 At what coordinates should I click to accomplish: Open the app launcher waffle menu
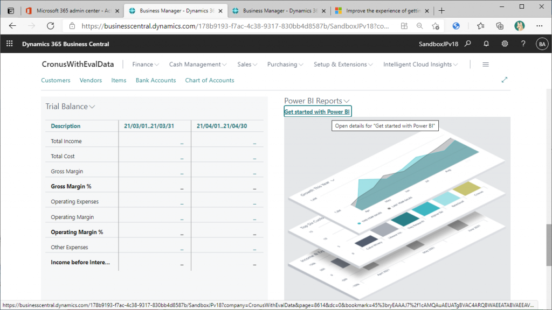(x=10, y=44)
